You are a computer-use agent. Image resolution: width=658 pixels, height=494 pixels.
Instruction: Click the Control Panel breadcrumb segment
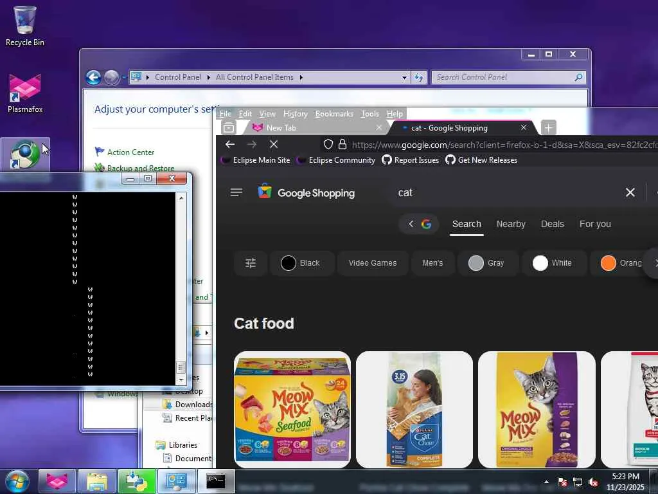click(177, 77)
